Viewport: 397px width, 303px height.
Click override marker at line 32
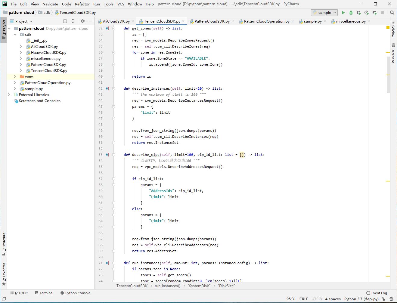(107, 28)
